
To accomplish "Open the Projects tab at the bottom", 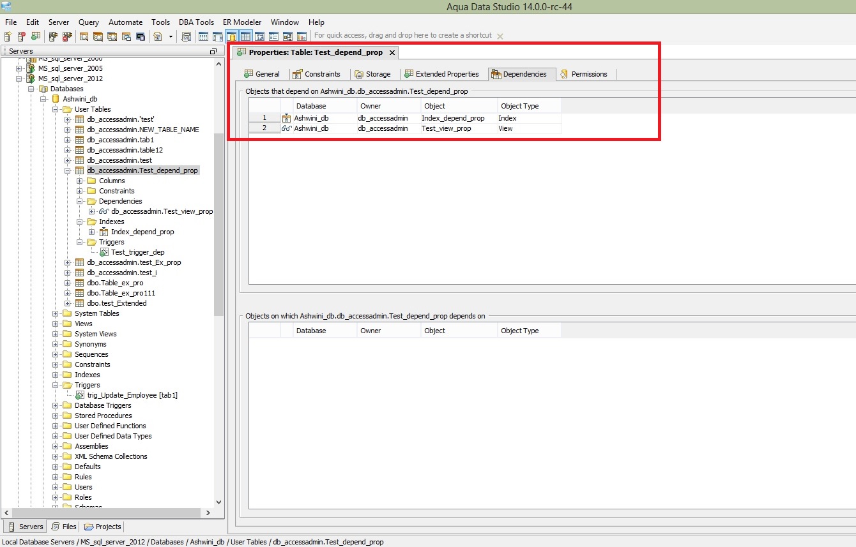I will pyautogui.click(x=102, y=527).
